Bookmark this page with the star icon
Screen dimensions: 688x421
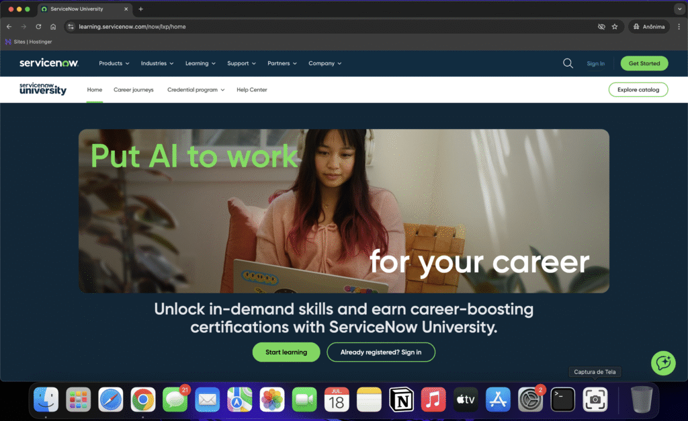coord(615,27)
